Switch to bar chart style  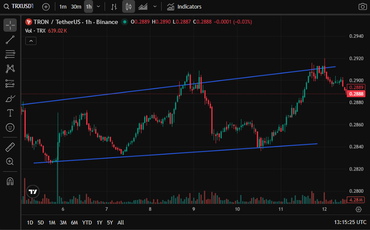pyautogui.click(x=114, y=6)
